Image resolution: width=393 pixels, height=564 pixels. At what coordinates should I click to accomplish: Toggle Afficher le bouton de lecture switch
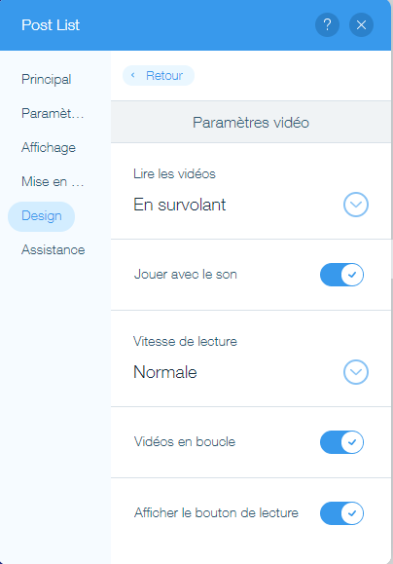pos(341,513)
